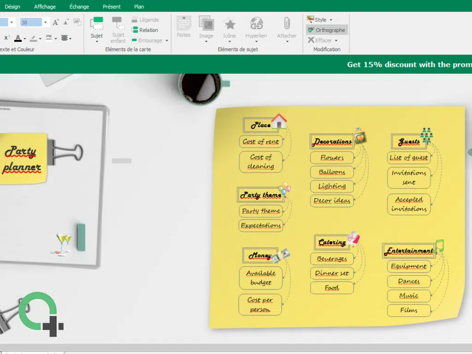Click the font color A swatch
The image size is (472, 354).
[x=18, y=38]
